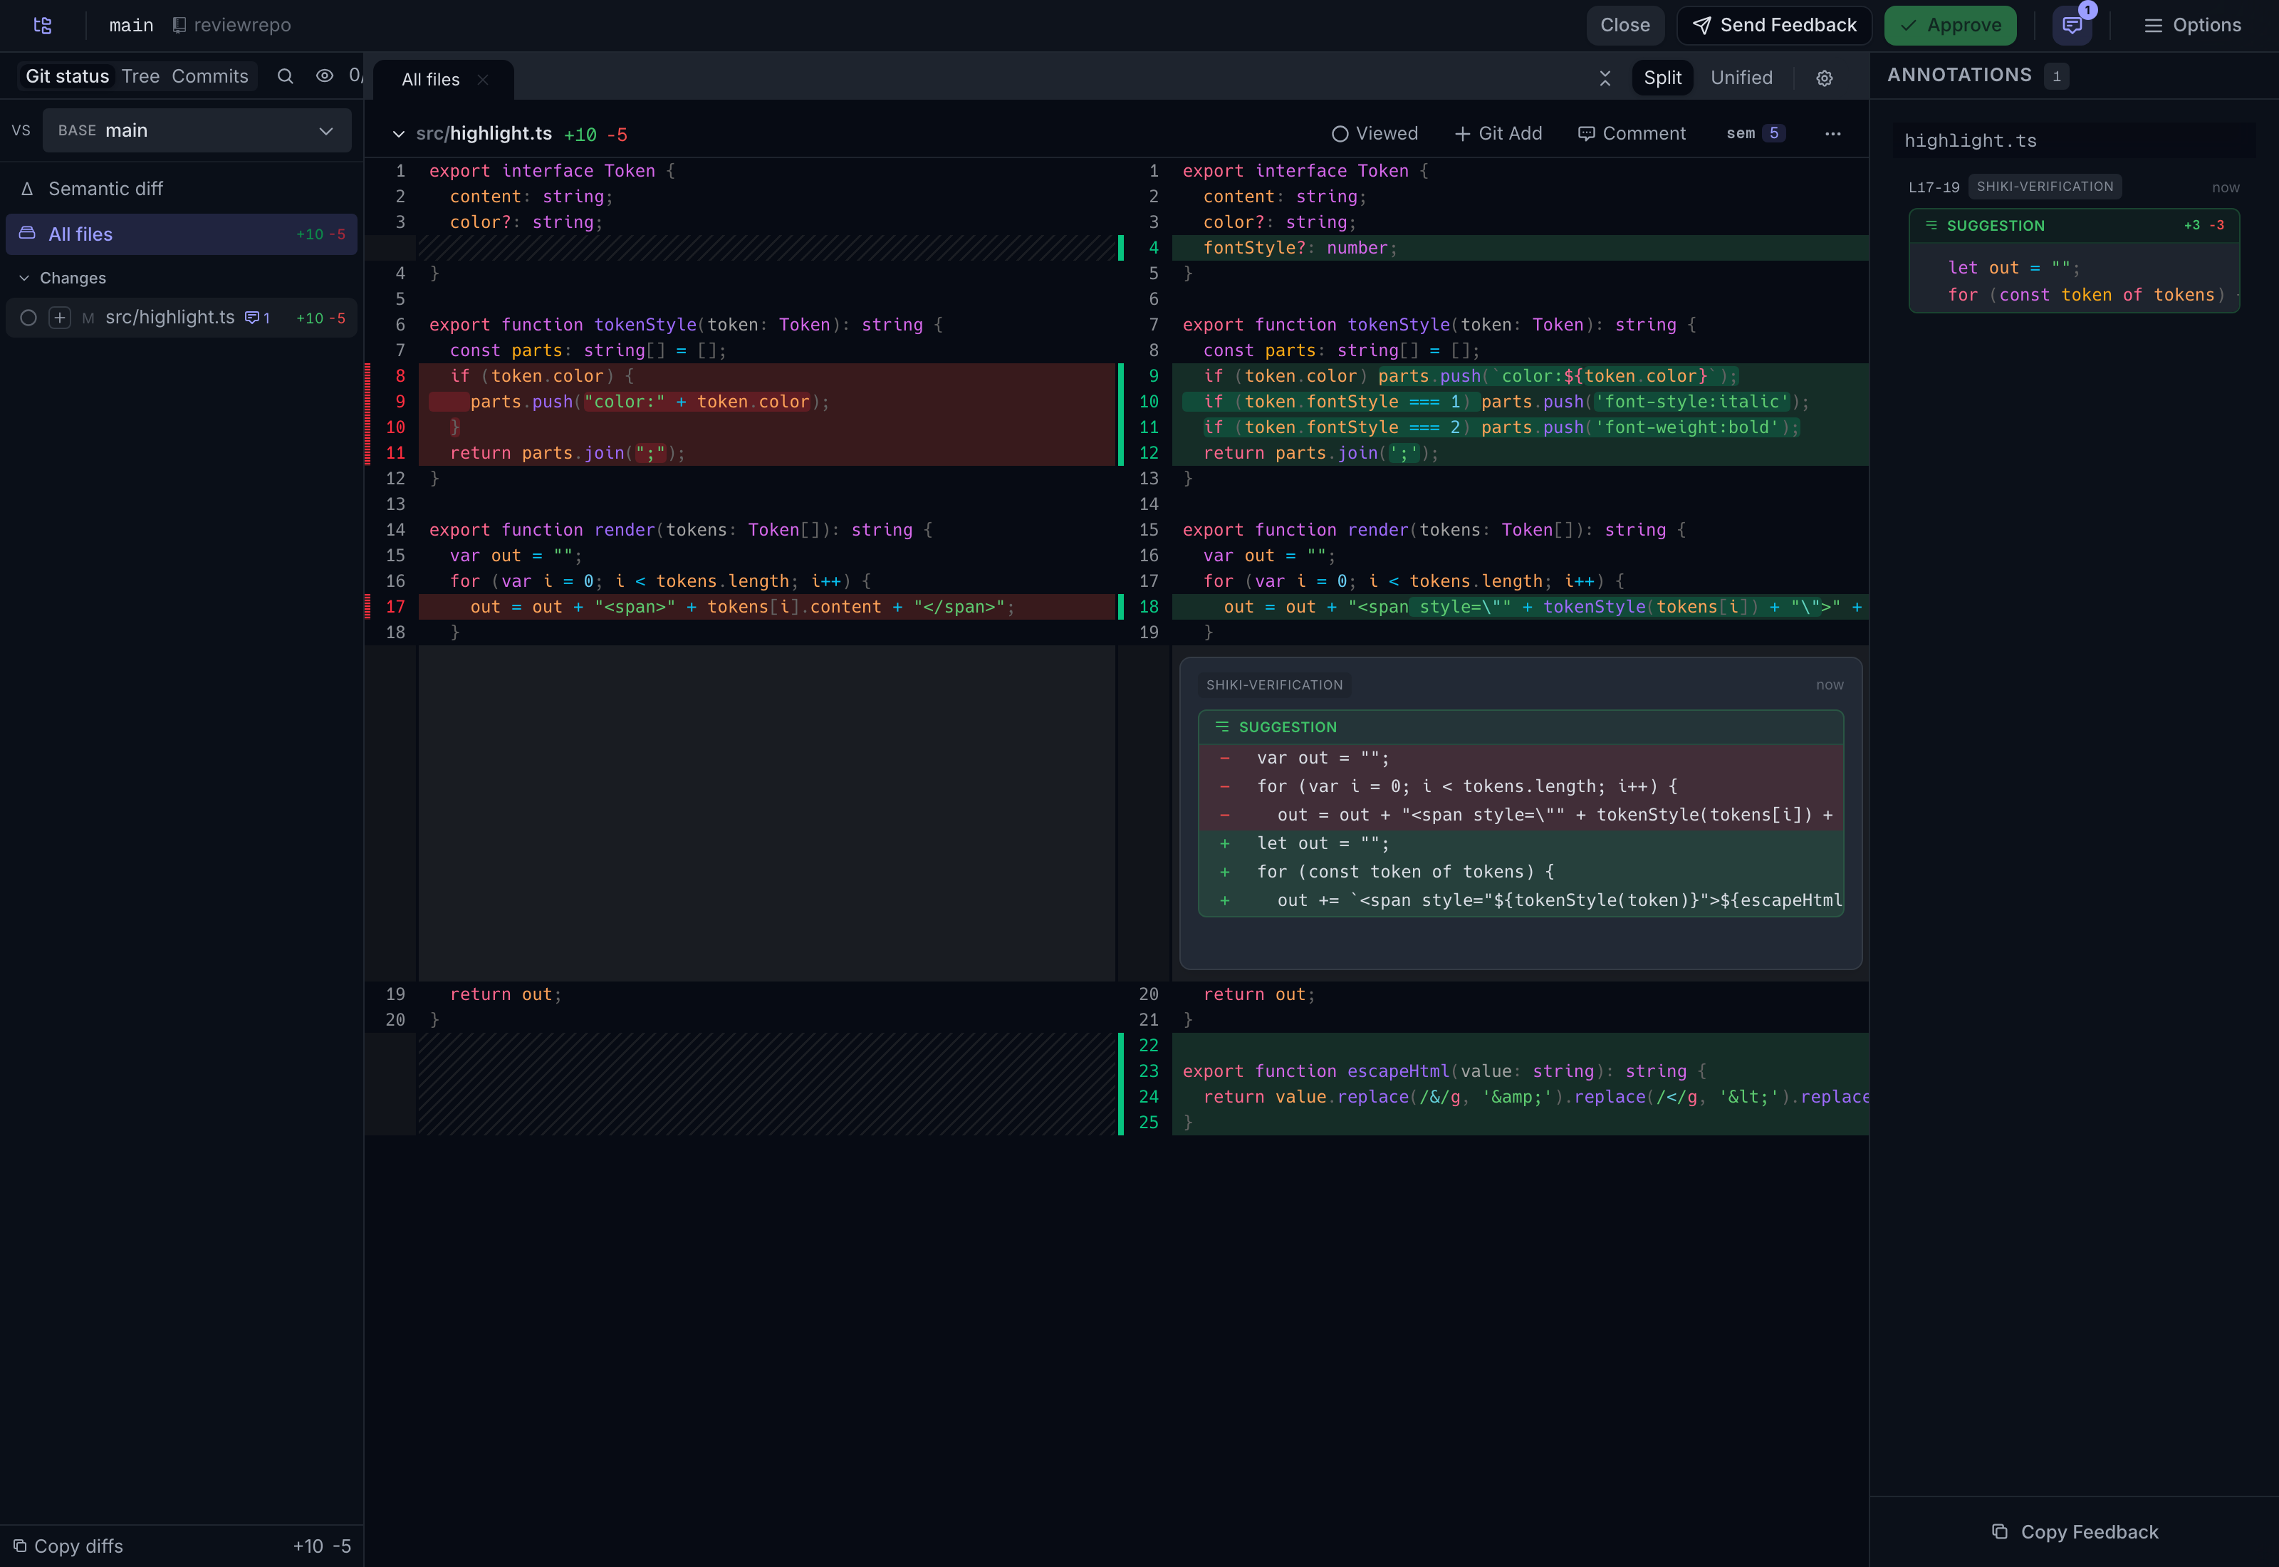Click L17-19 annotation line reference
The height and width of the screenshot is (1567, 2279).
1934,187
